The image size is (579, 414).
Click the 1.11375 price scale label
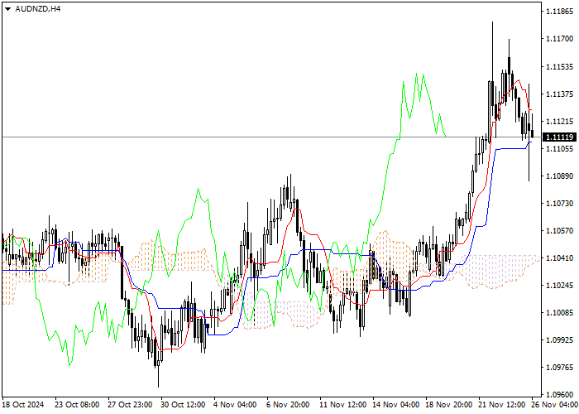[559, 94]
